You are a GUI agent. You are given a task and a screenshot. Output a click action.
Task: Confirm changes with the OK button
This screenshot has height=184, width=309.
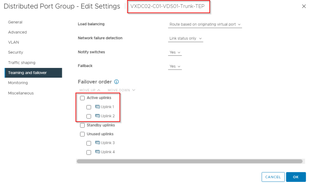coord(296,177)
